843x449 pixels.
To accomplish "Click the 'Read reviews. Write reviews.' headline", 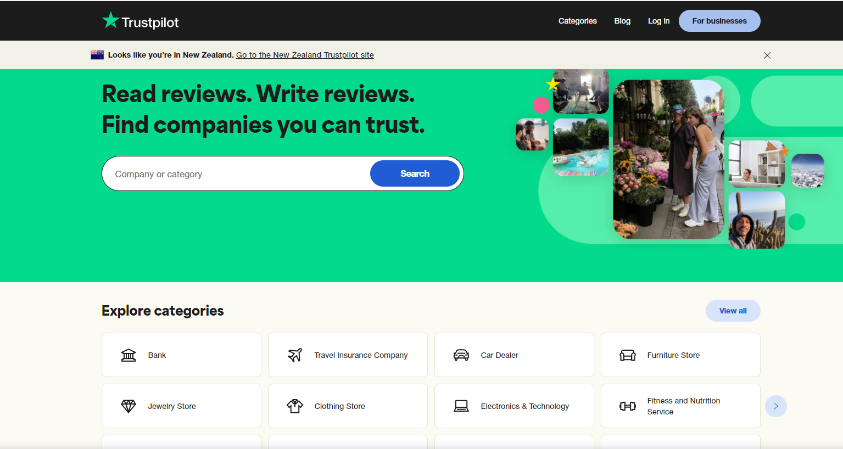I will 258,94.
